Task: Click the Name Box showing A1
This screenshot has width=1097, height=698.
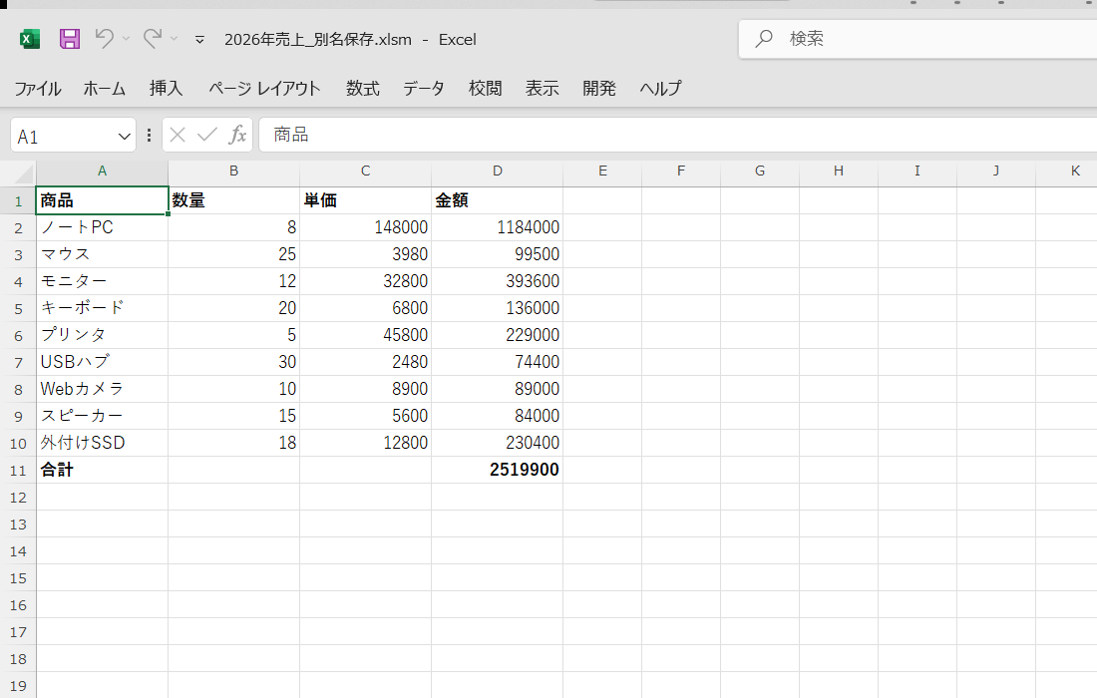Action: pos(63,136)
